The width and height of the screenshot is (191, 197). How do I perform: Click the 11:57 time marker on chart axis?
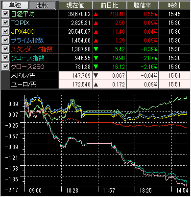point(109,191)
